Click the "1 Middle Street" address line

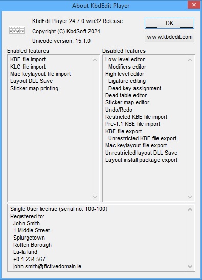[31, 230]
